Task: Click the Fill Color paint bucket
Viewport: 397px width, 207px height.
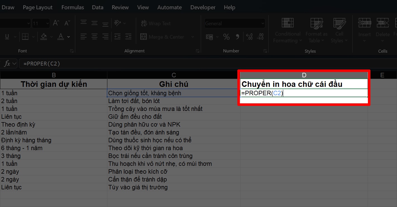Action: pos(44,37)
